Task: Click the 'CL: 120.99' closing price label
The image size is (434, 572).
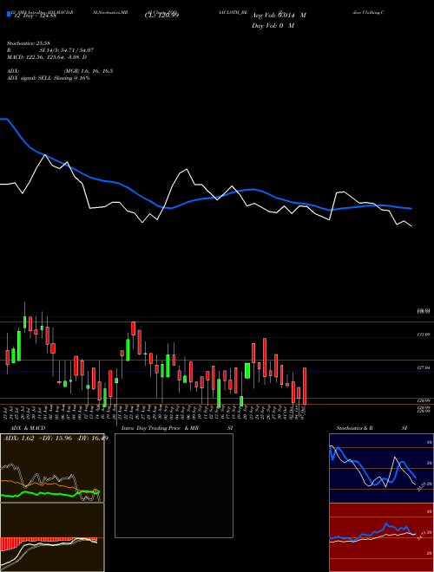Action: pyautogui.click(x=161, y=16)
